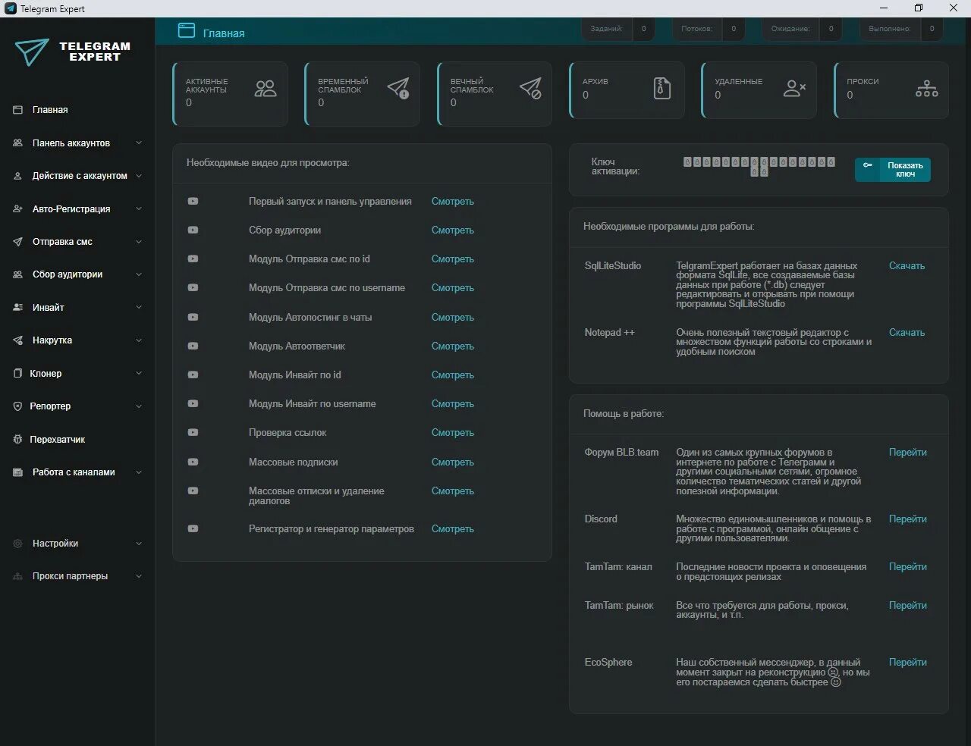Expand the Накрутка chevron

point(139,340)
